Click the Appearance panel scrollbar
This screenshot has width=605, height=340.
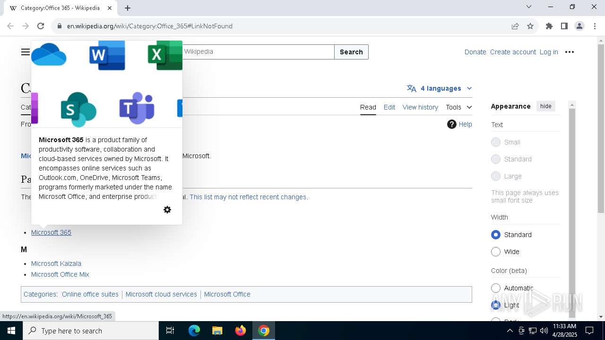(x=572, y=212)
